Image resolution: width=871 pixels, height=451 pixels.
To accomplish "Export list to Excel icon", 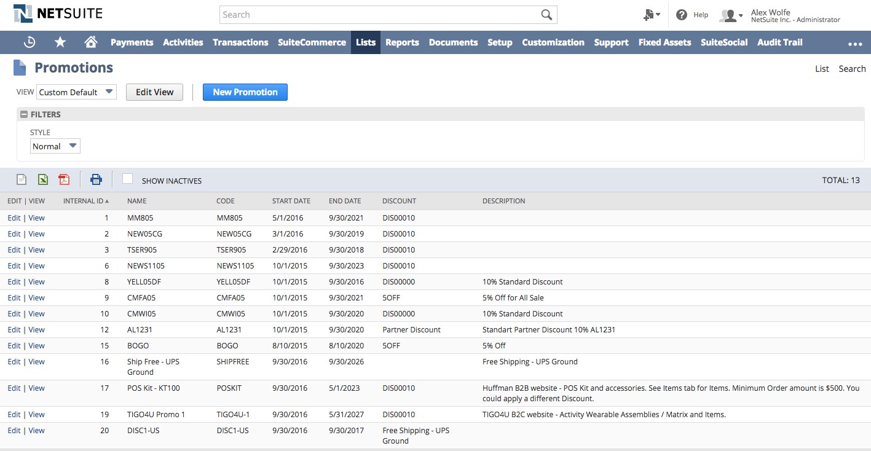I will (x=43, y=179).
